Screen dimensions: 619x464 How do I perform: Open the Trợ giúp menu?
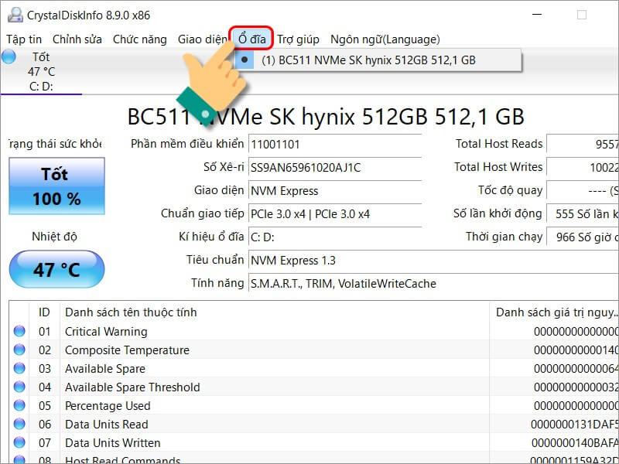[298, 39]
